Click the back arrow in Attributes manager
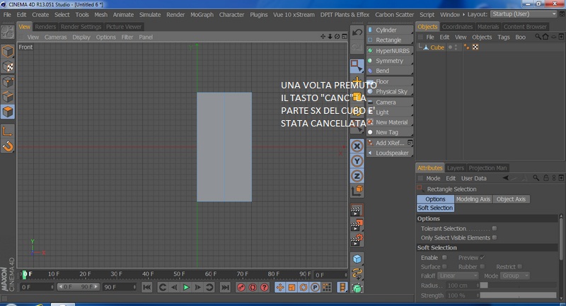Image resolution: width=566 pixels, height=306 pixels. click(506, 178)
